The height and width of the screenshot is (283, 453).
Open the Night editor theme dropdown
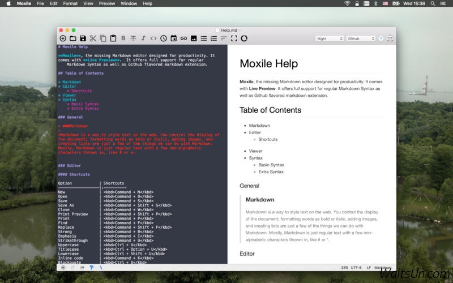point(330,38)
